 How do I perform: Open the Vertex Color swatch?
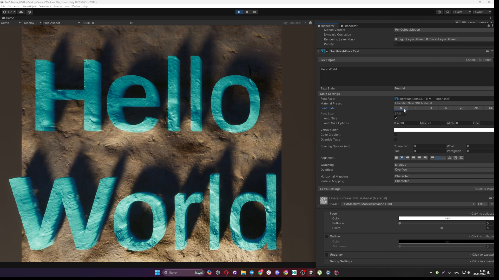444,130
